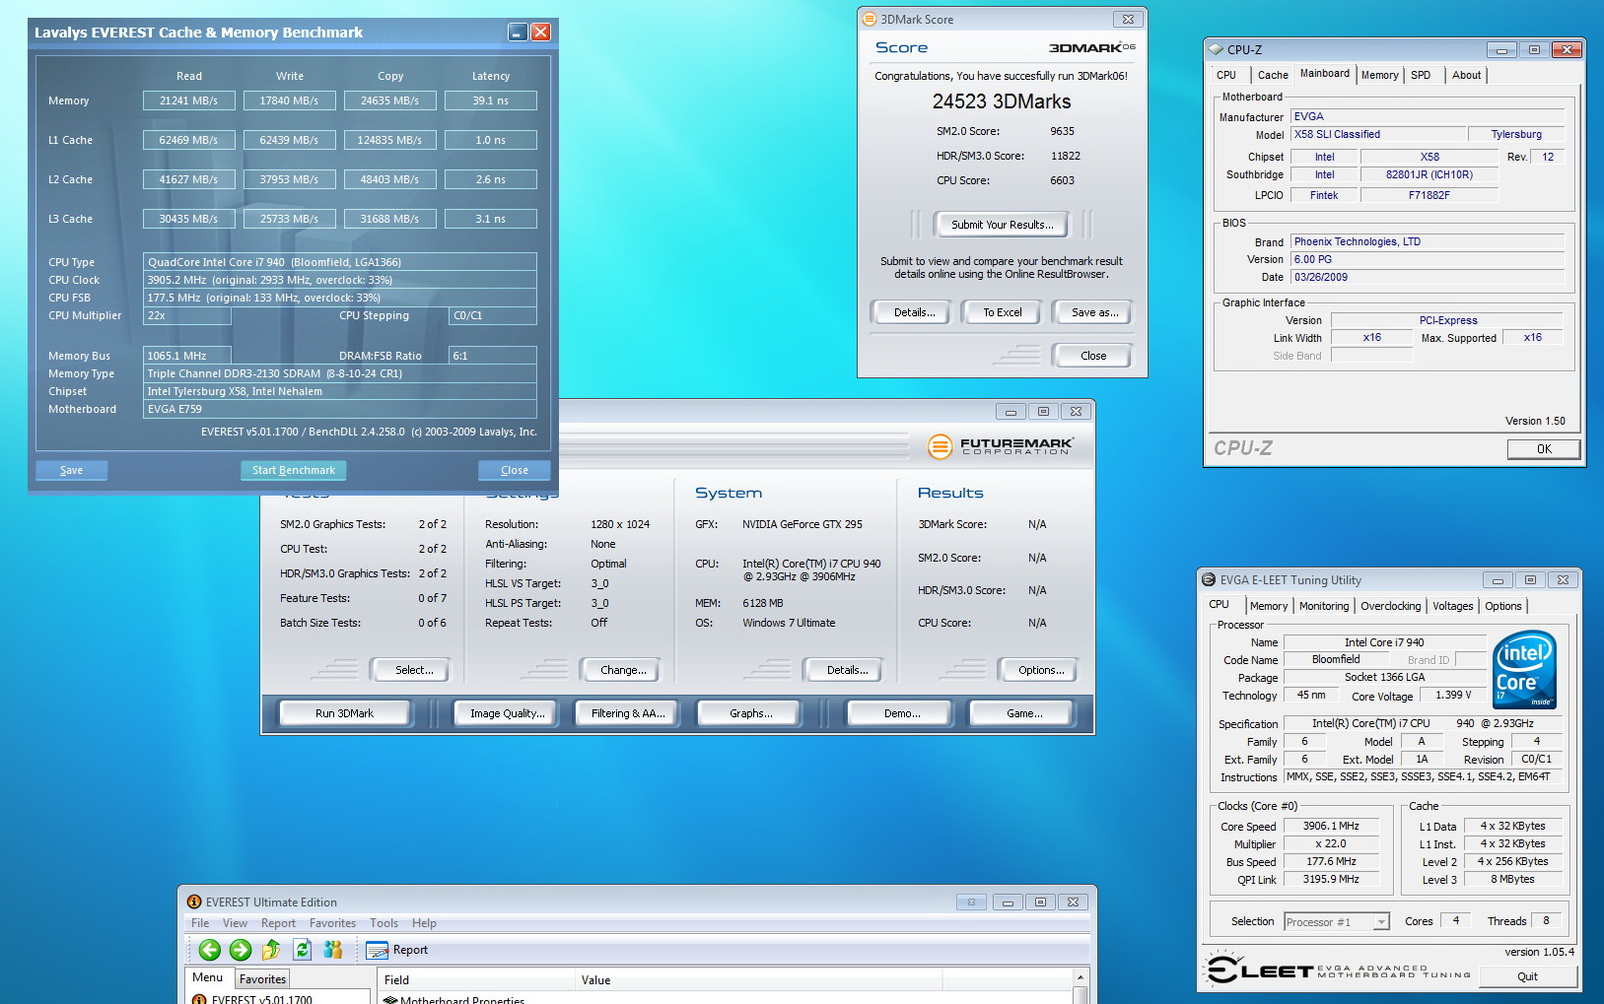This screenshot has height=1004, width=1604.
Task: Switch to the Cache tab in CPU-Z
Action: coord(1273,75)
